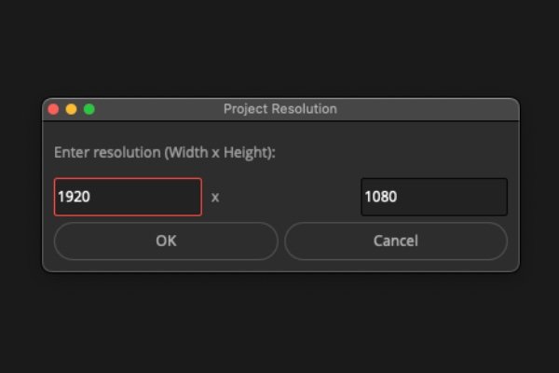This screenshot has height=373, width=559.
Task: Select the height field showing 1080
Action: (434, 197)
